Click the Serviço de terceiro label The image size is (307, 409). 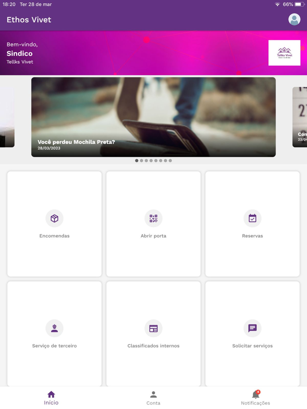[x=54, y=346]
